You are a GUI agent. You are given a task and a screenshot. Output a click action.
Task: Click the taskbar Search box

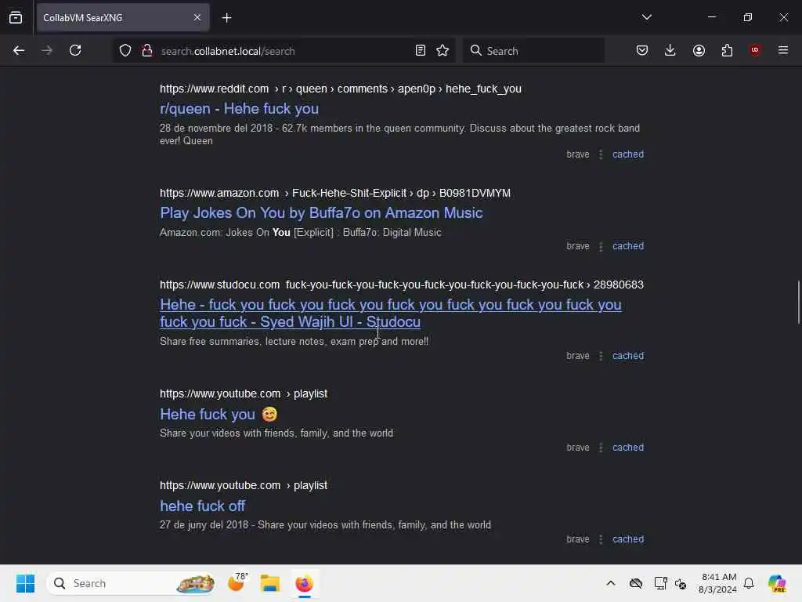click(x=132, y=583)
